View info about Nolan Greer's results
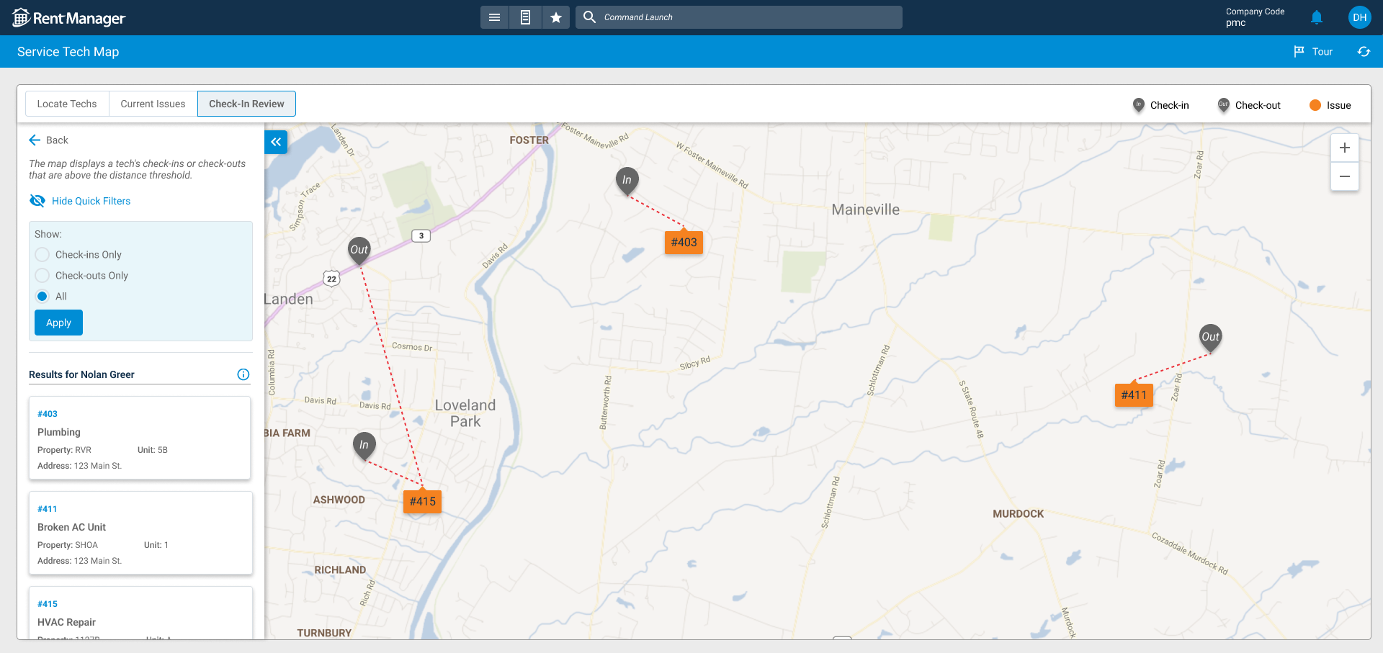The width and height of the screenshot is (1383, 653). tap(243, 374)
